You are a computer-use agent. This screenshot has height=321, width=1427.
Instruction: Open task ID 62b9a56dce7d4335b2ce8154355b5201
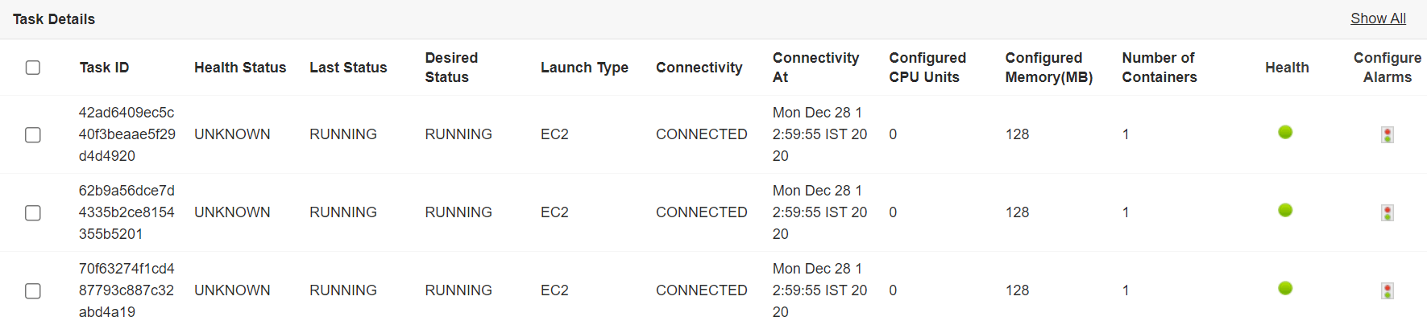(127, 212)
